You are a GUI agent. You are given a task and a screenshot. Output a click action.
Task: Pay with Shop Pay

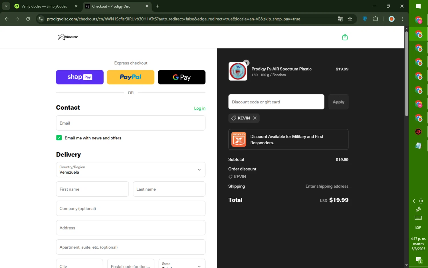80,77
